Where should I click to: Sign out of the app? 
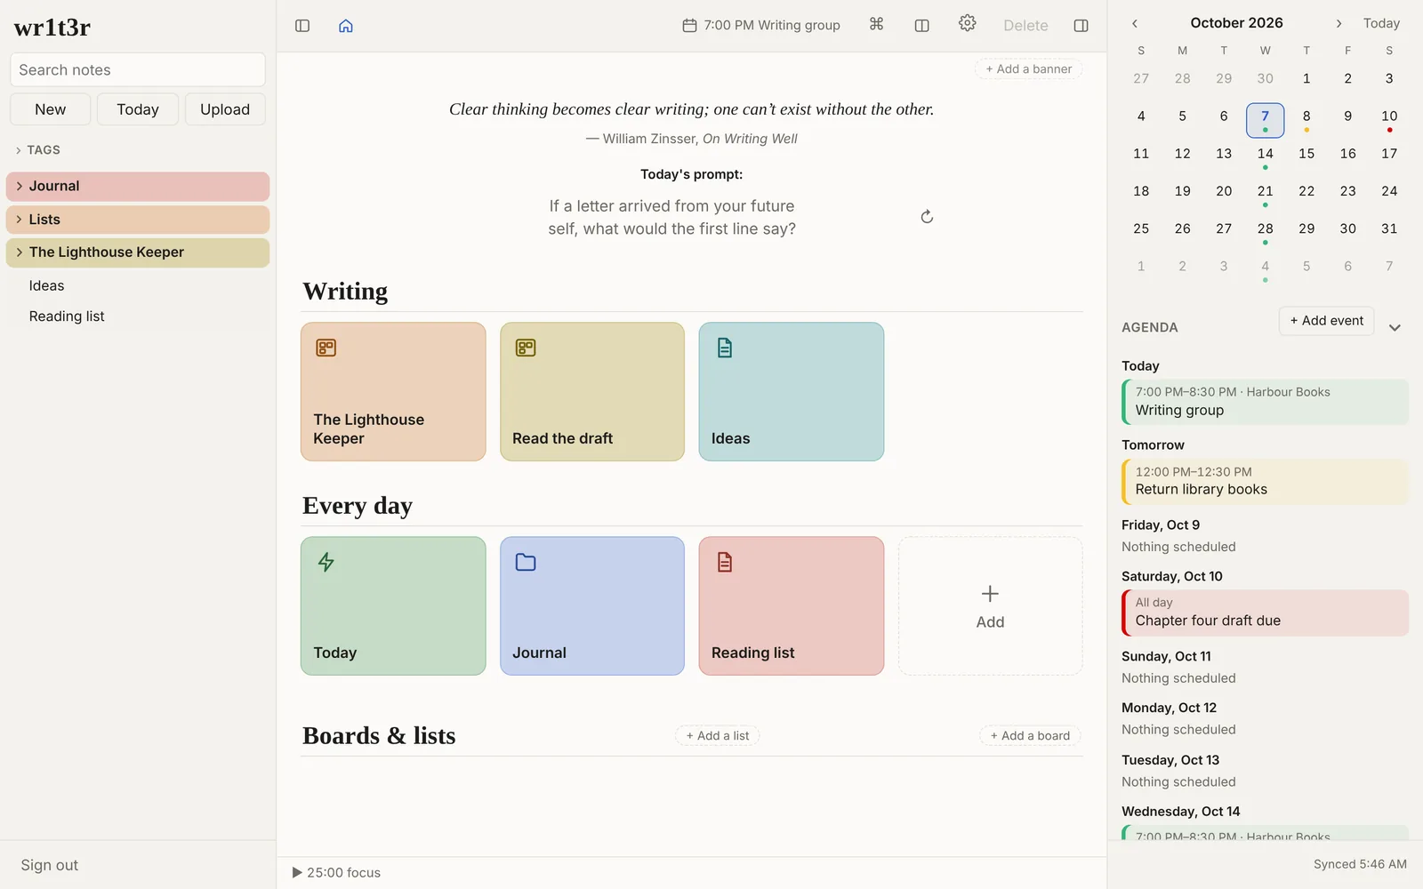click(50, 866)
